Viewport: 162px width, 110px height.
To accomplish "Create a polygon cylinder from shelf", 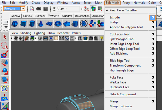I will click(32, 24).
